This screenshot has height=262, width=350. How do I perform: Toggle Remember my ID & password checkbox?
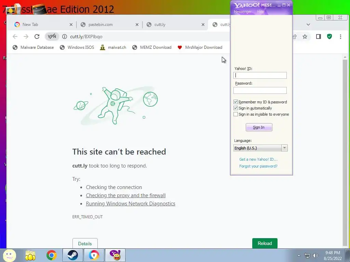click(x=235, y=102)
